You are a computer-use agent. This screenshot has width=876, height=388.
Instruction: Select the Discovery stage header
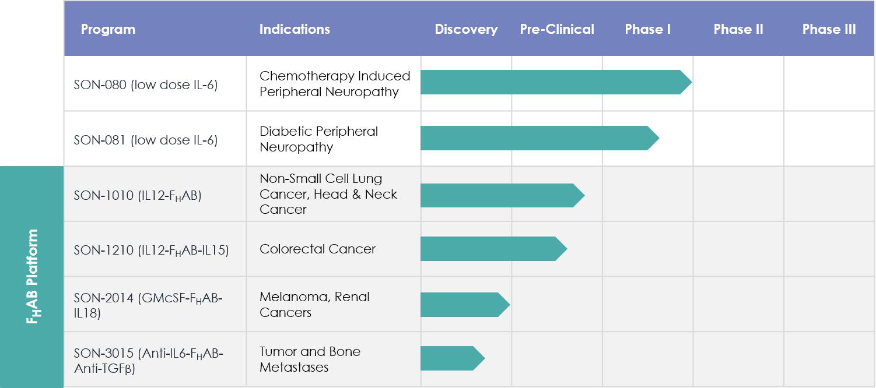click(466, 29)
